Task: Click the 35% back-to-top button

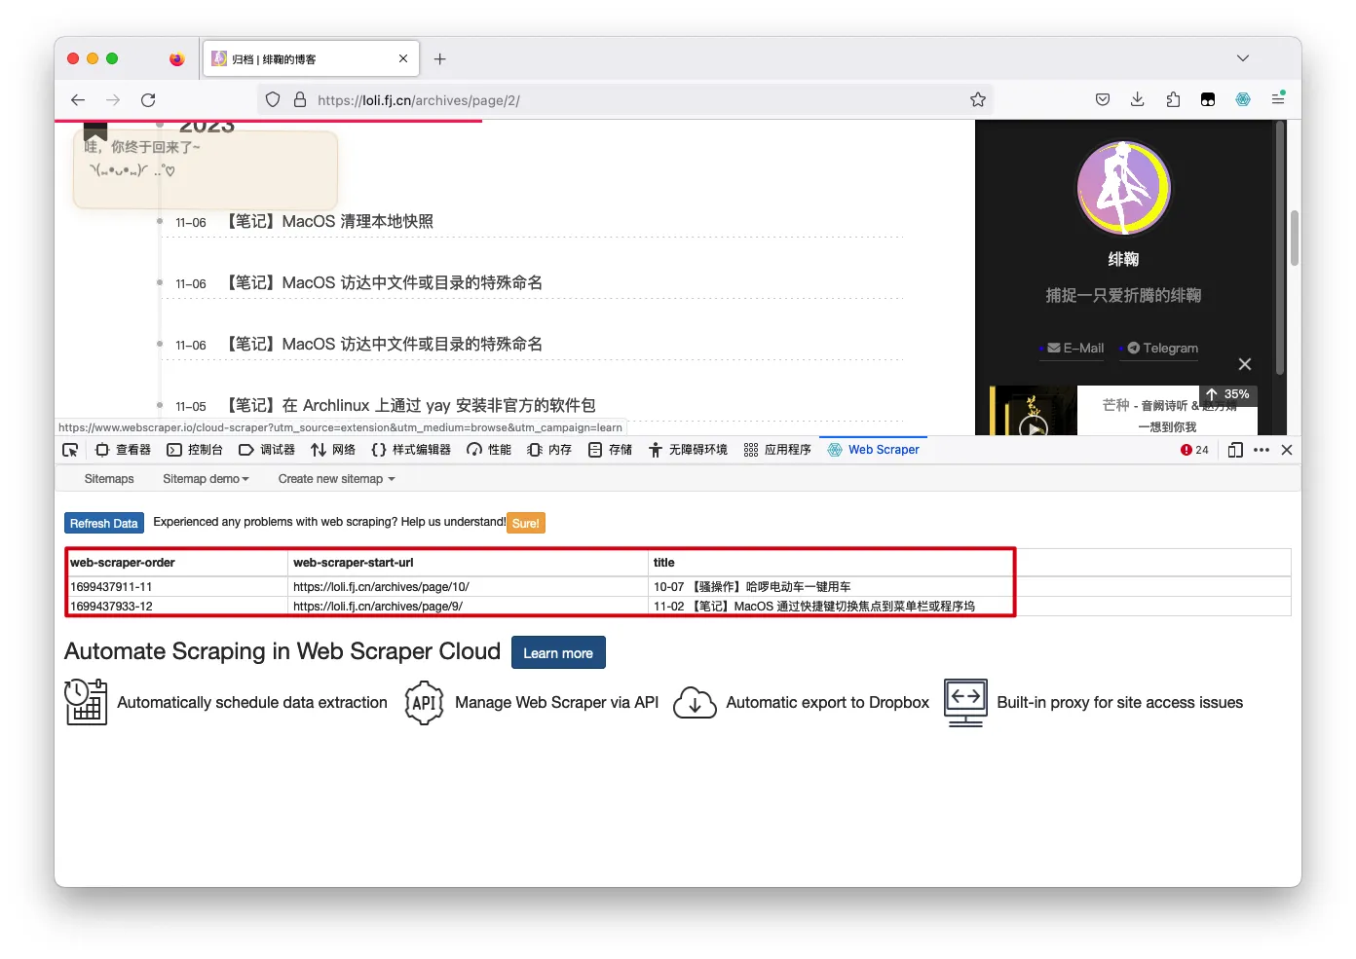Action: tap(1228, 395)
